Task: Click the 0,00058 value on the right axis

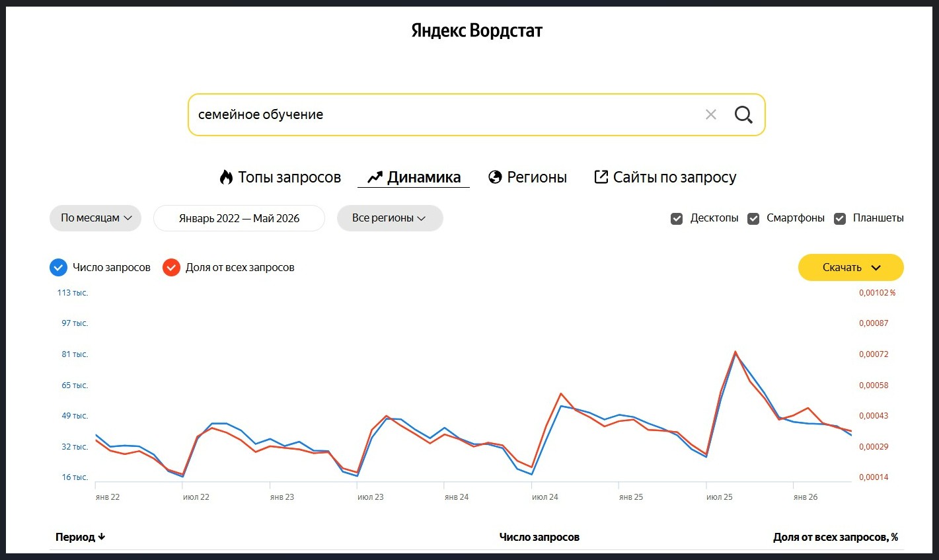Action: [874, 385]
